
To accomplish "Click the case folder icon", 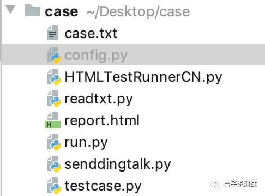I will pyautogui.click(x=33, y=11).
